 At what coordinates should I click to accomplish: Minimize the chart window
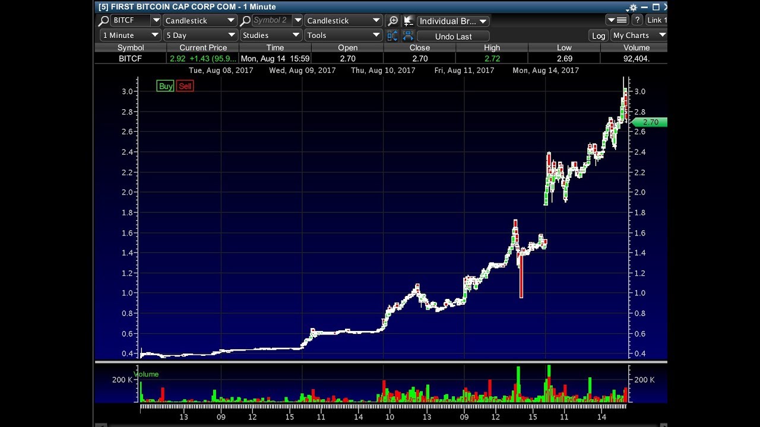(x=645, y=7)
